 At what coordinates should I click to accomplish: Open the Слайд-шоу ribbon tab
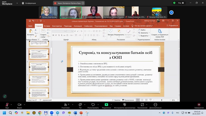point(88,26)
